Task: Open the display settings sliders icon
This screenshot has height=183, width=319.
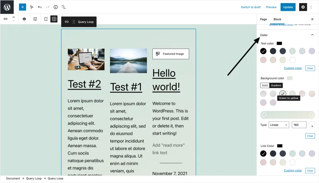Action: (35, 19)
